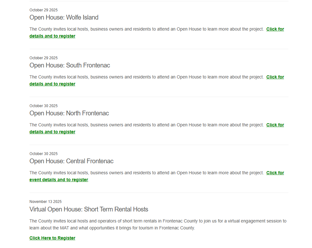Click the date above the South Frontenac heading
The height and width of the screenshot is (248, 312).
tap(43, 58)
